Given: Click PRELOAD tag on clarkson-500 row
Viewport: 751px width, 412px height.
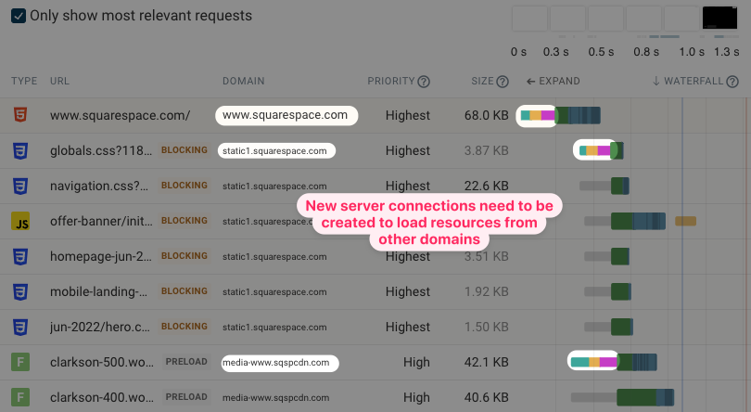Looking at the screenshot, I should [186, 362].
